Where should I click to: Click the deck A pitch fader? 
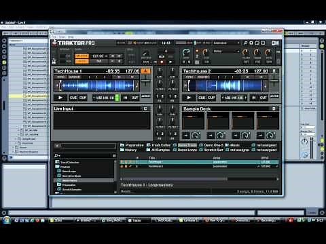pos(145,81)
